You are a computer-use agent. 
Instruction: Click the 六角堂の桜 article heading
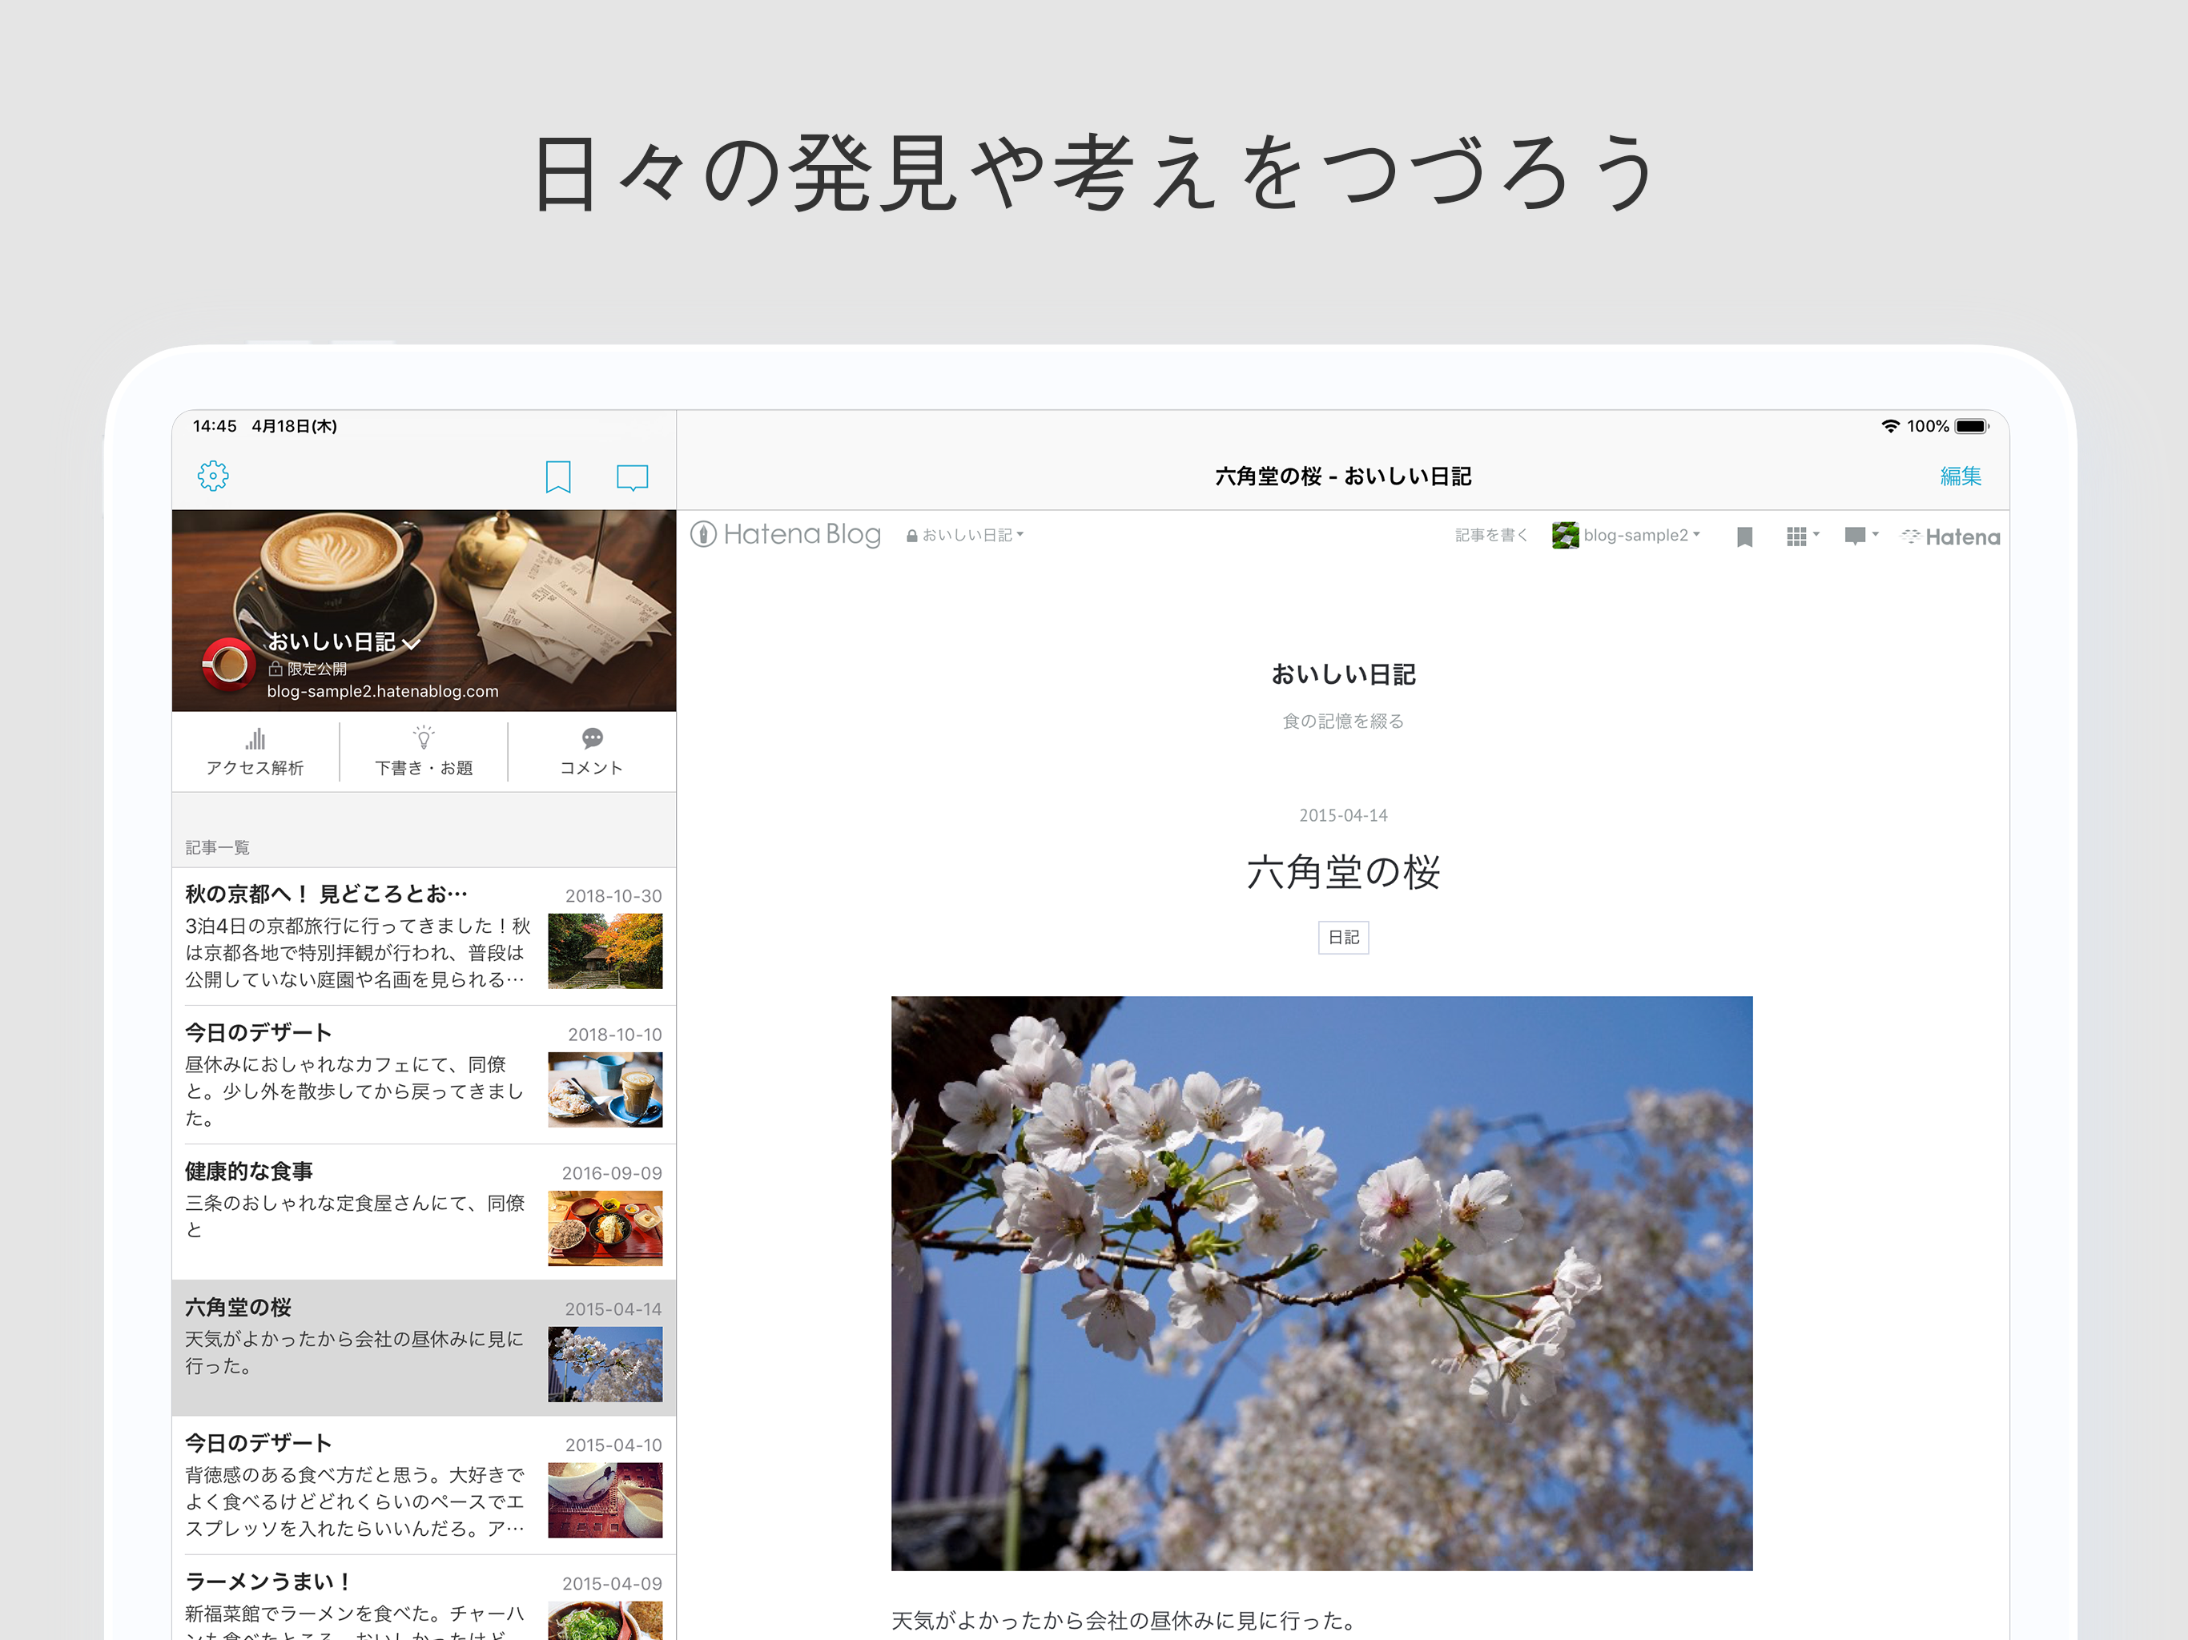[1343, 872]
